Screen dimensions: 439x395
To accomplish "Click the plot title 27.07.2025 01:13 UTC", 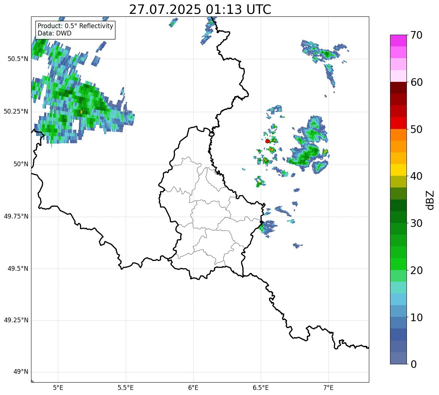I will pos(200,9).
